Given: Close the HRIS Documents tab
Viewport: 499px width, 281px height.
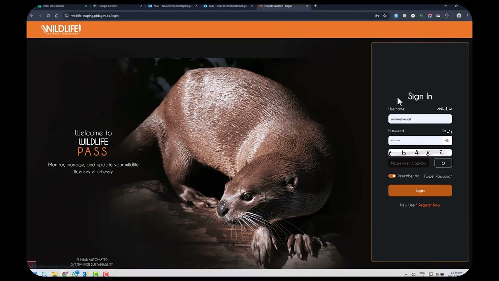Looking at the screenshot, I should click(x=86, y=6).
